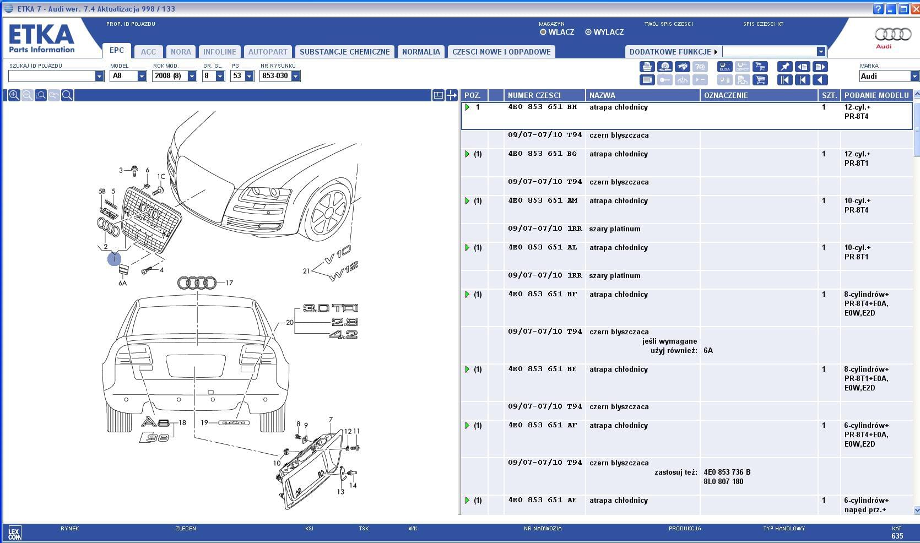Image resolution: width=920 pixels, height=543 pixels.
Task: Click the pushpin icon
Action: coord(785,67)
